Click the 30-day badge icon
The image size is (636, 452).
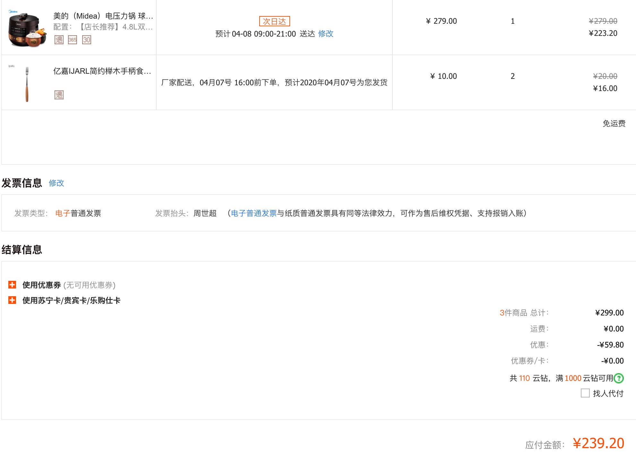point(87,40)
